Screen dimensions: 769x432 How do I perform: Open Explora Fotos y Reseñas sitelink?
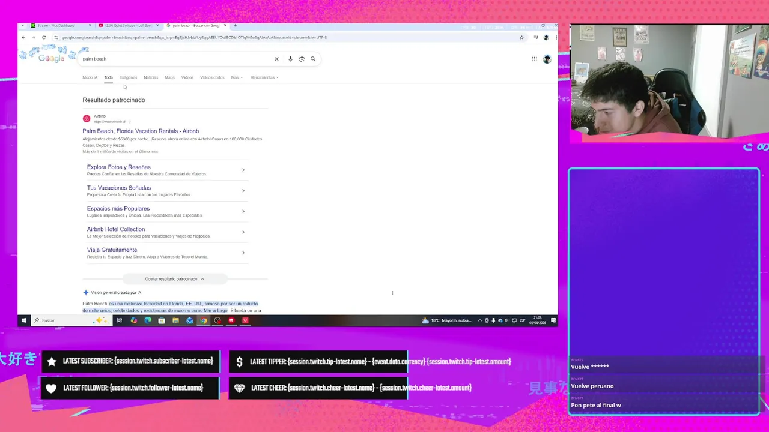click(118, 167)
